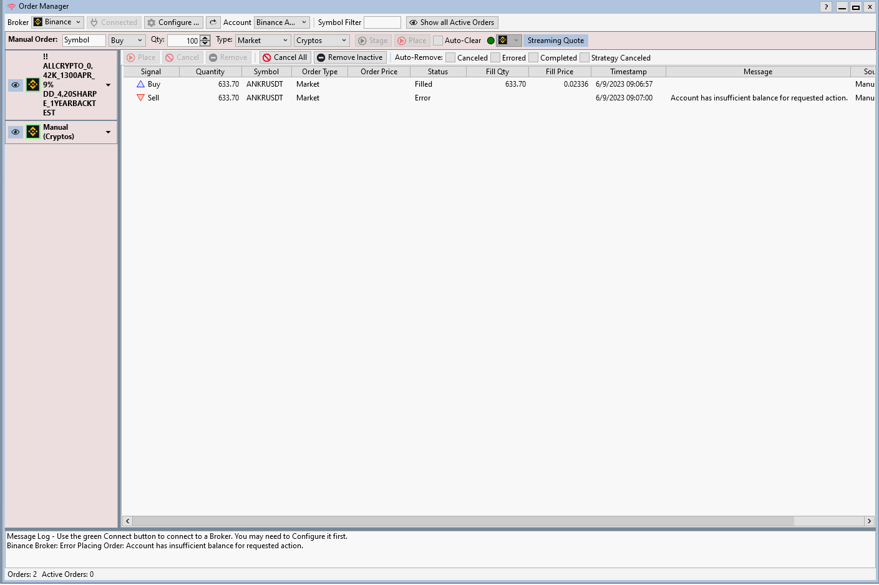Click the Configure gear button
The image size is (879, 585).
[173, 22]
